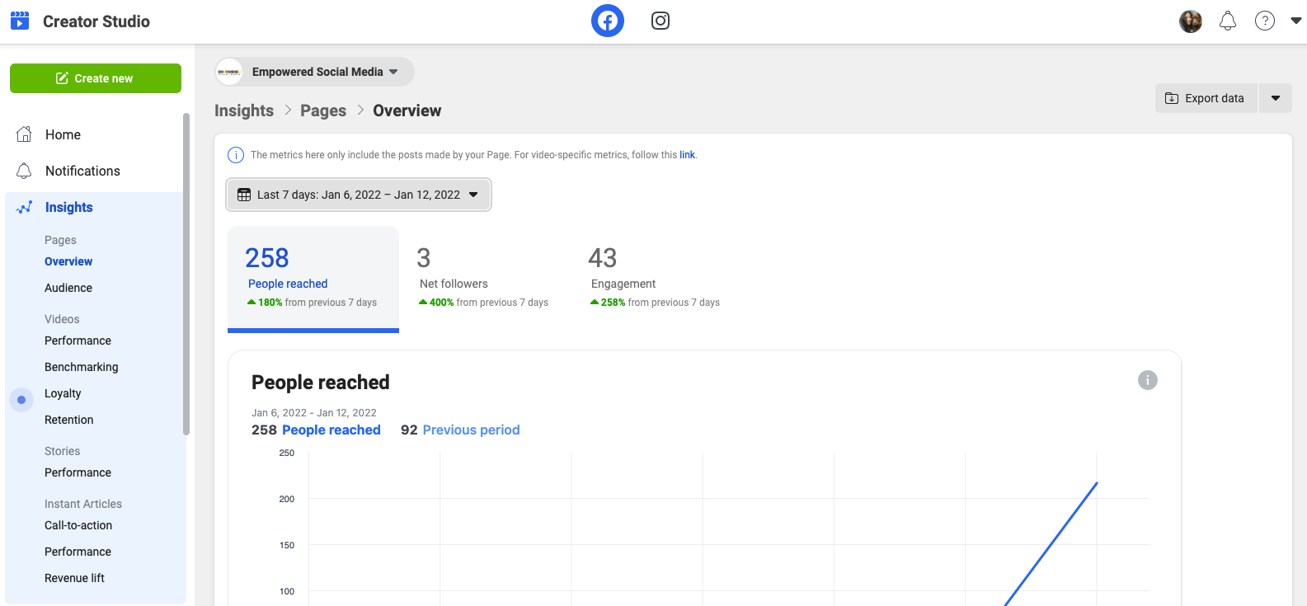
Task: Open the notifications bell in top bar
Action: (x=1228, y=21)
